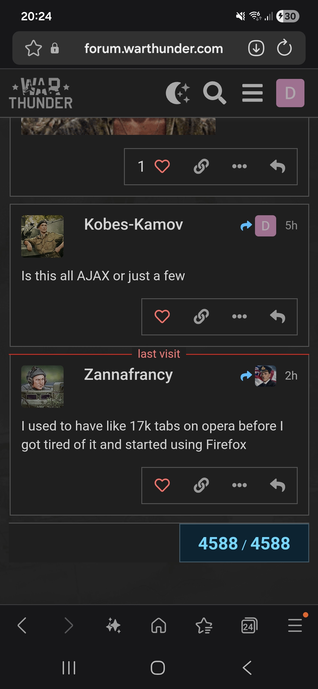Reply to Zannafrancy's post
The image size is (318, 689).
[278, 486]
